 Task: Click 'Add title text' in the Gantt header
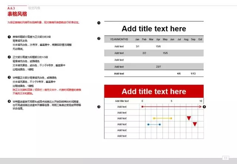tap(122, 101)
